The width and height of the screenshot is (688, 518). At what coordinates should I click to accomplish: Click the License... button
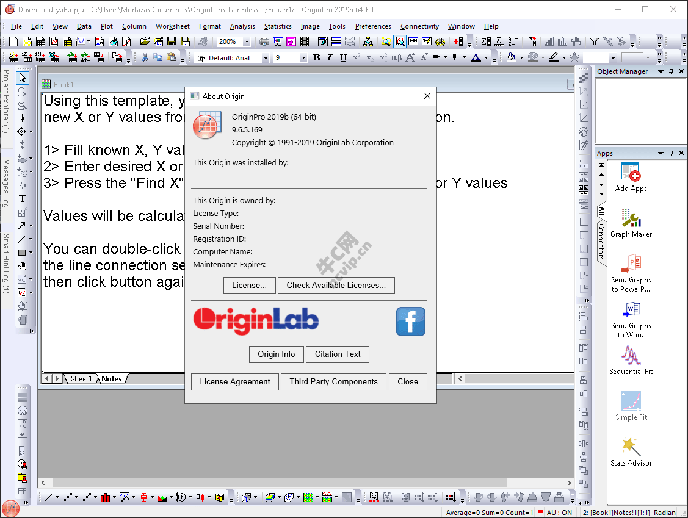click(249, 285)
